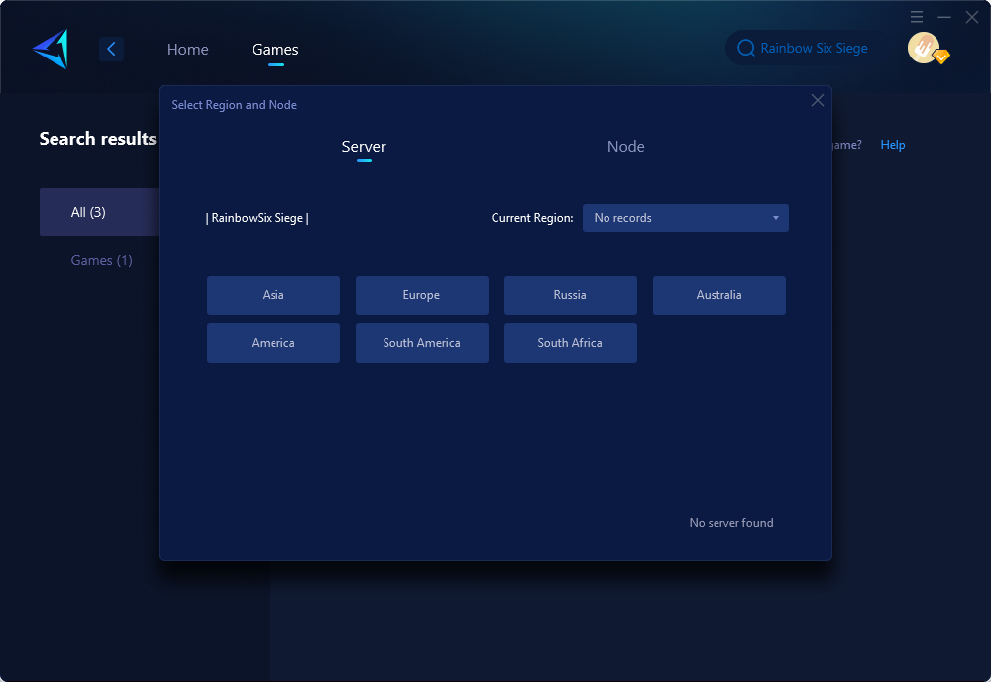The height and width of the screenshot is (682, 991).
Task: Switch to the Node tab
Action: (625, 147)
